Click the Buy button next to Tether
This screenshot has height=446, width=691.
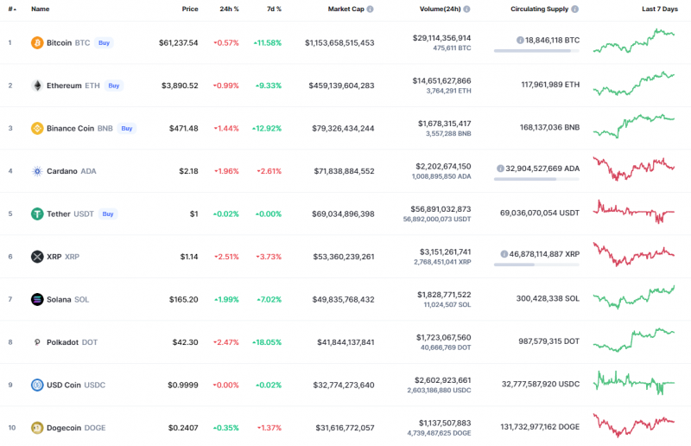[108, 214]
